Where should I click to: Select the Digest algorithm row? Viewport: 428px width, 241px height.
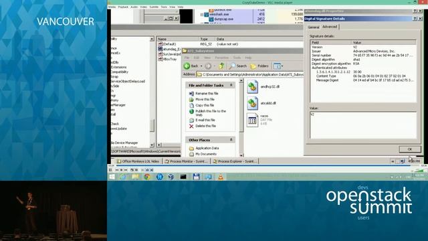362,60
